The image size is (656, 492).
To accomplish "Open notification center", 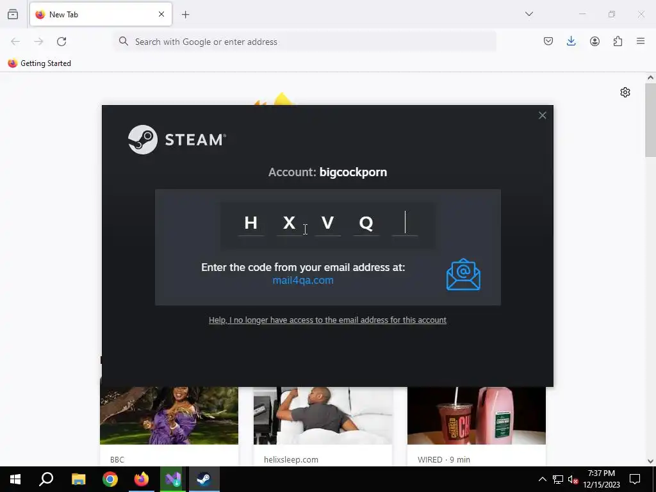I will pyautogui.click(x=635, y=479).
